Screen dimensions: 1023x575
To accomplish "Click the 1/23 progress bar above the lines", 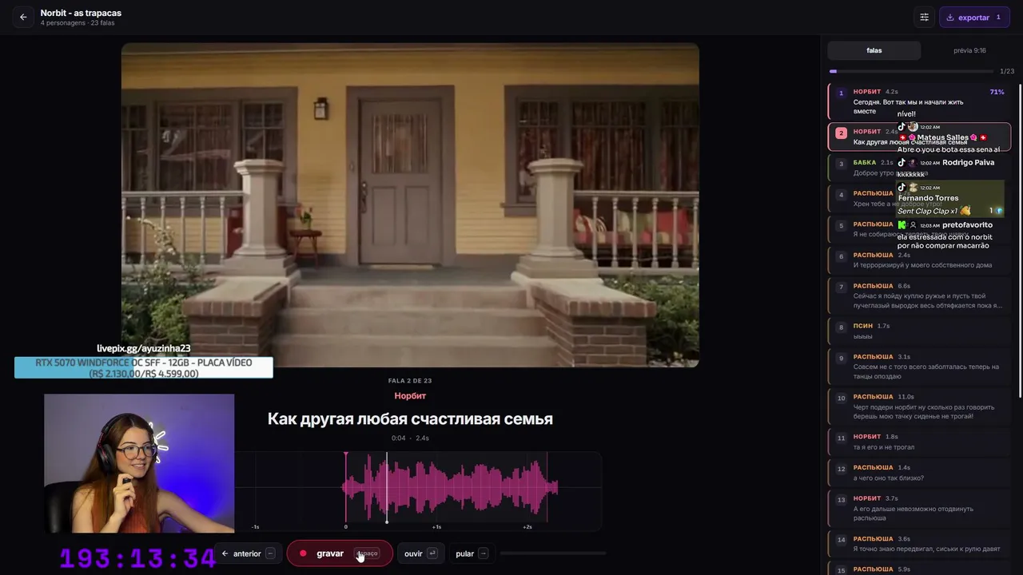I will (910, 71).
